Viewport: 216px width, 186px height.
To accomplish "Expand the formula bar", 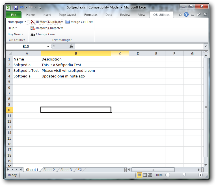I will [x=206, y=46].
